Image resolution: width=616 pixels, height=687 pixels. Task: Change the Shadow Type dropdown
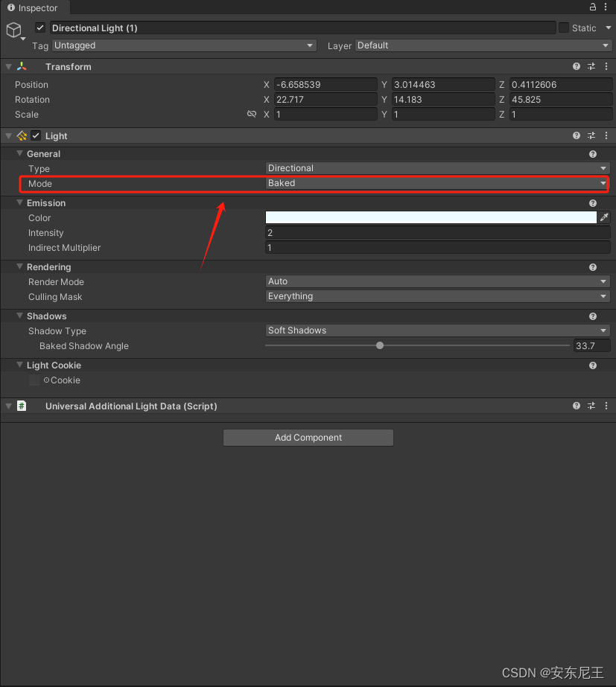pyautogui.click(x=436, y=330)
